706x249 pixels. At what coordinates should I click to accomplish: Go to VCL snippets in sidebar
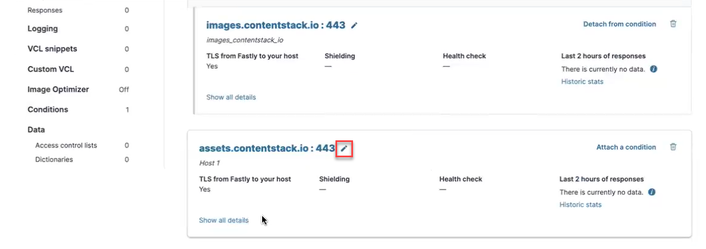pos(53,49)
